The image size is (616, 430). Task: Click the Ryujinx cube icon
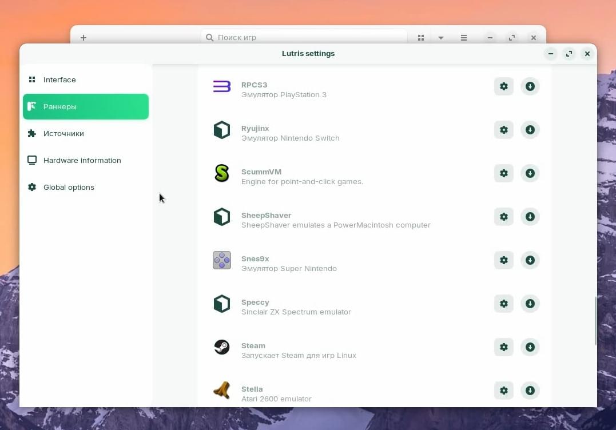click(x=221, y=130)
